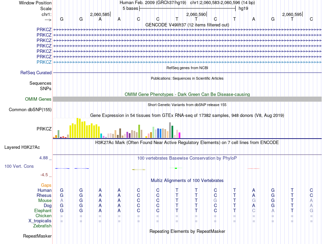Open 100 Vert. Cons track settings

point(19,166)
